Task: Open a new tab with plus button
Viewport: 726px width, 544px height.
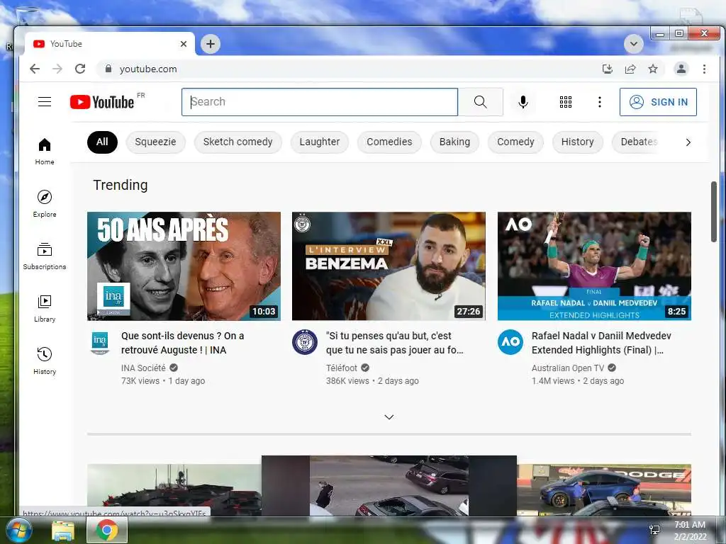Action: (210, 44)
